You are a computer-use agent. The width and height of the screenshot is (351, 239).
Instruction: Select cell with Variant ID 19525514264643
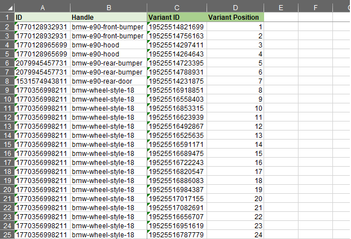[177, 54]
